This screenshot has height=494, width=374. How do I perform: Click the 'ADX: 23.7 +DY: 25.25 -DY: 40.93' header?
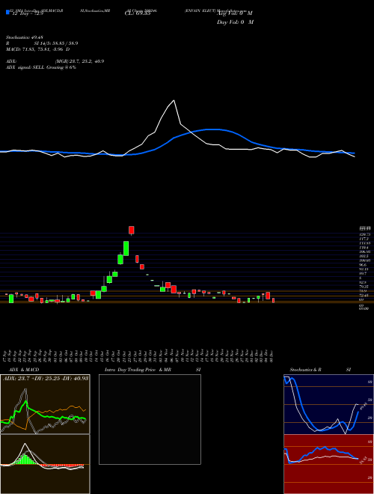(x=46, y=378)
